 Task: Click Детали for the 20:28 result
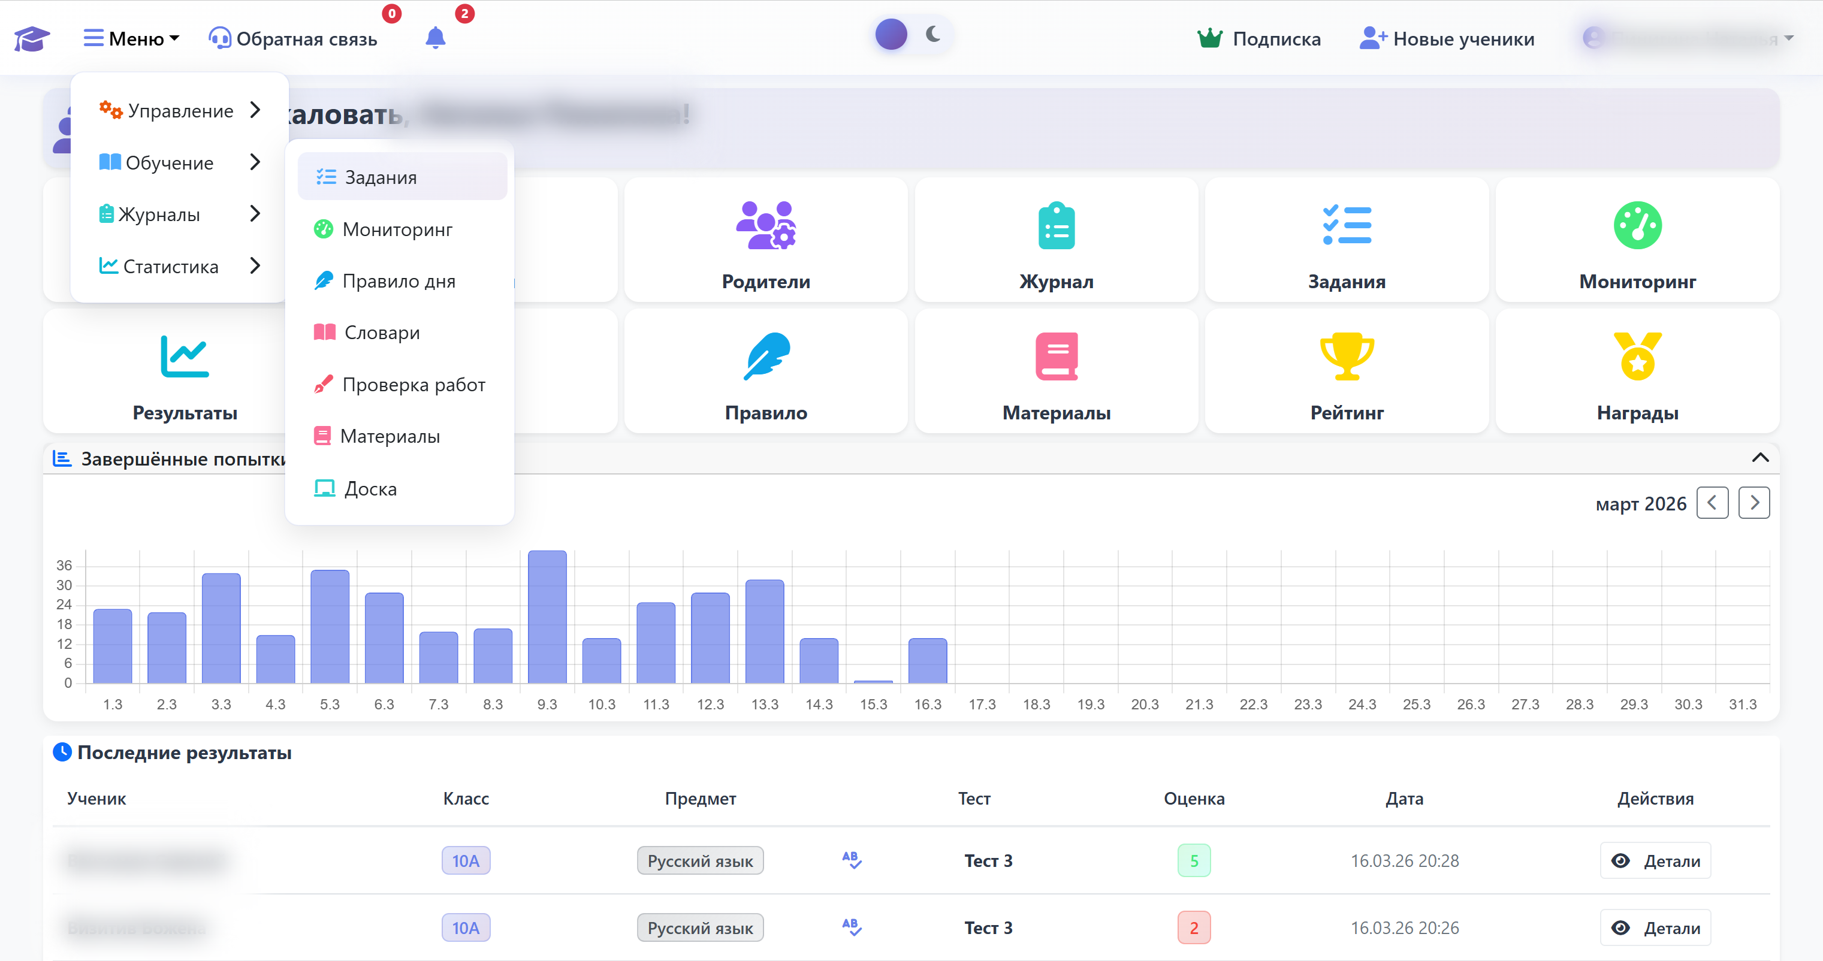pos(1655,860)
